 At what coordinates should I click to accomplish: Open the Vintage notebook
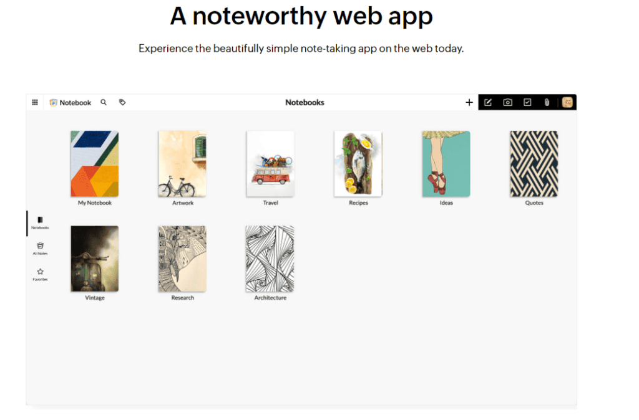point(94,259)
